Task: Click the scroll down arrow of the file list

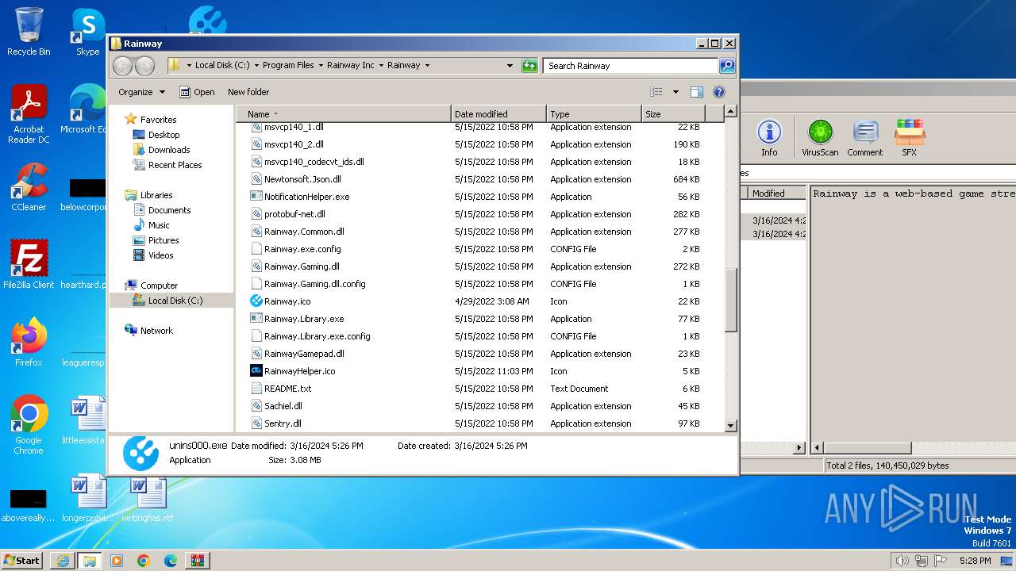Action: [731, 426]
